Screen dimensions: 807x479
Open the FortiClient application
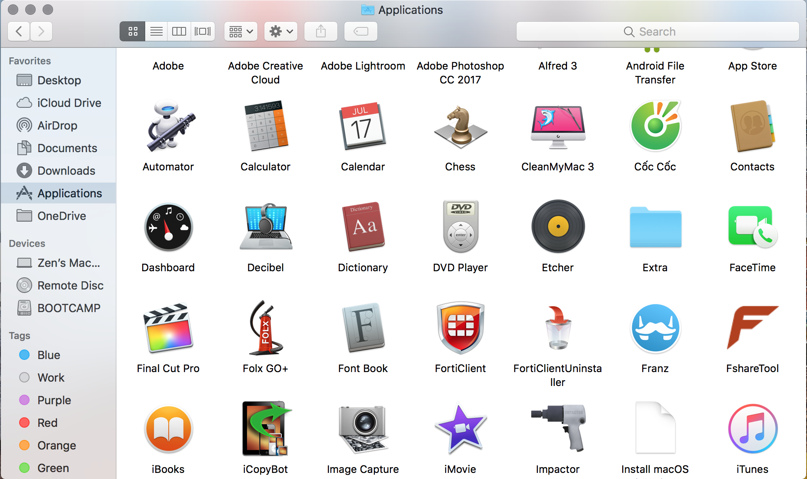point(460,328)
